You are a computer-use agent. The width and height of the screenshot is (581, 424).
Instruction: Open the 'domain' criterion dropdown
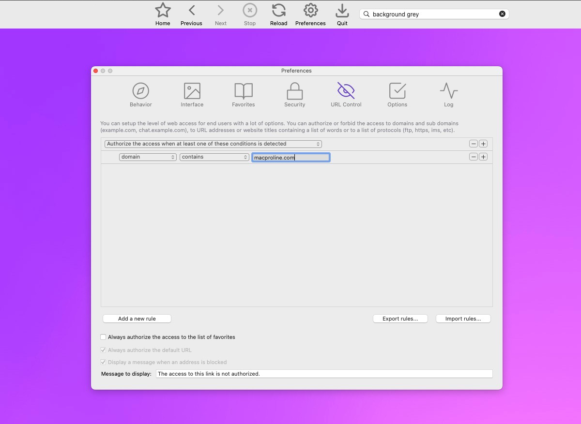click(148, 157)
